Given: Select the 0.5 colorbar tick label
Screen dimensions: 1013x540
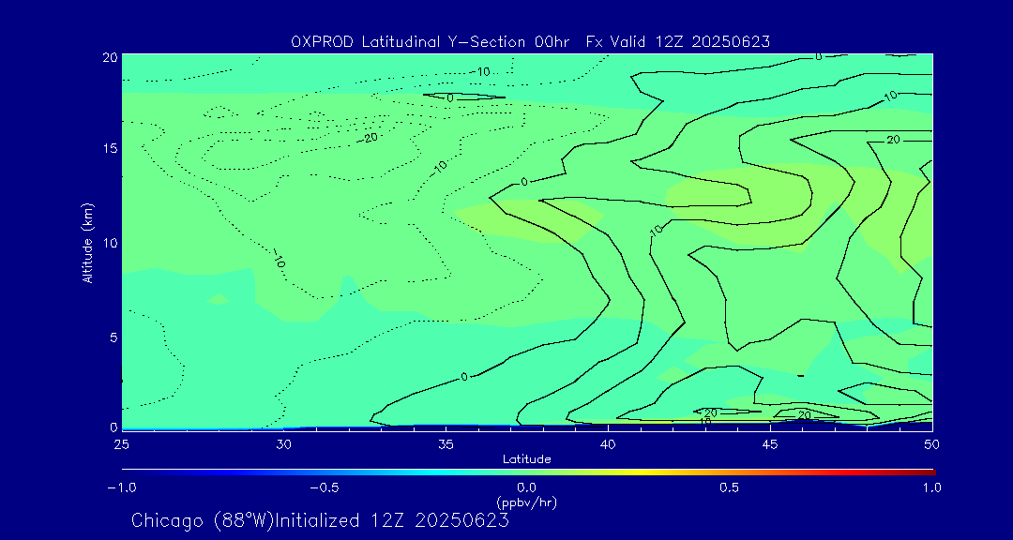Looking at the screenshot, I should pyautogui.click(x=729, y=487).
